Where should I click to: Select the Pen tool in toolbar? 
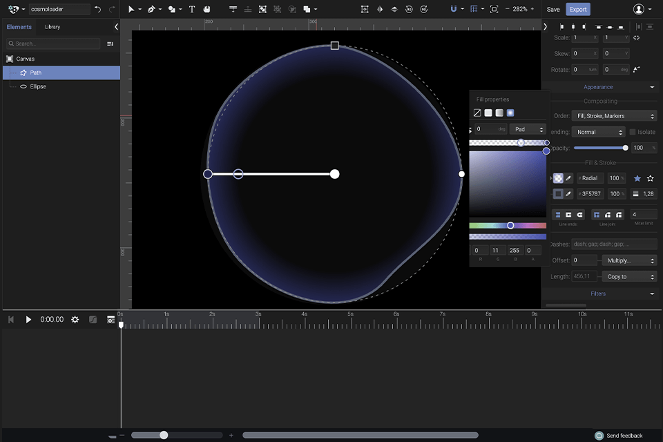pyautogui.click(x=151, y=10)
